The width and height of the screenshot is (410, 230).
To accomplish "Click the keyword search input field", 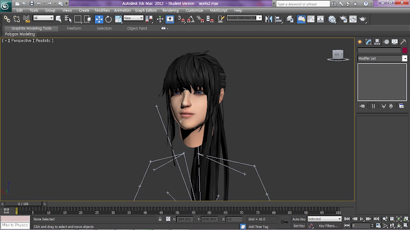I will coord(303,4).
